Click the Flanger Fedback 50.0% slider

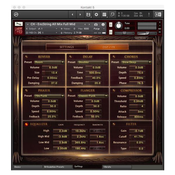point(94,117)
